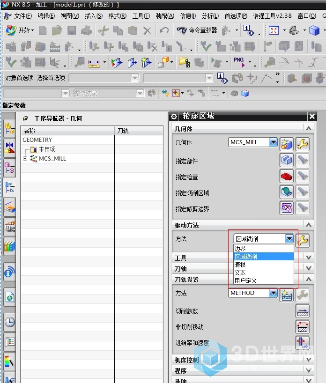This screenshot has height=383, width=326.
Task: Open Cutting Parameters (切削参数) icon
Action: point(303,311)
